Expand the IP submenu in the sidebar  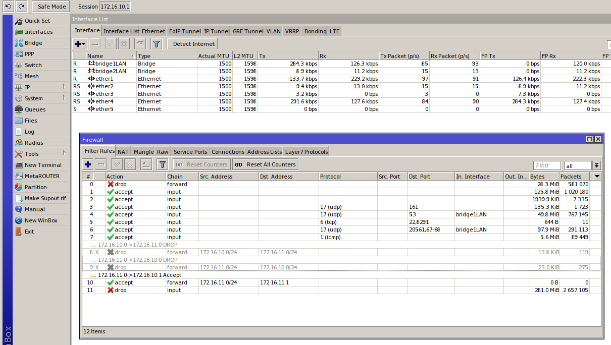pyautogui.click(x=64, y=87)
